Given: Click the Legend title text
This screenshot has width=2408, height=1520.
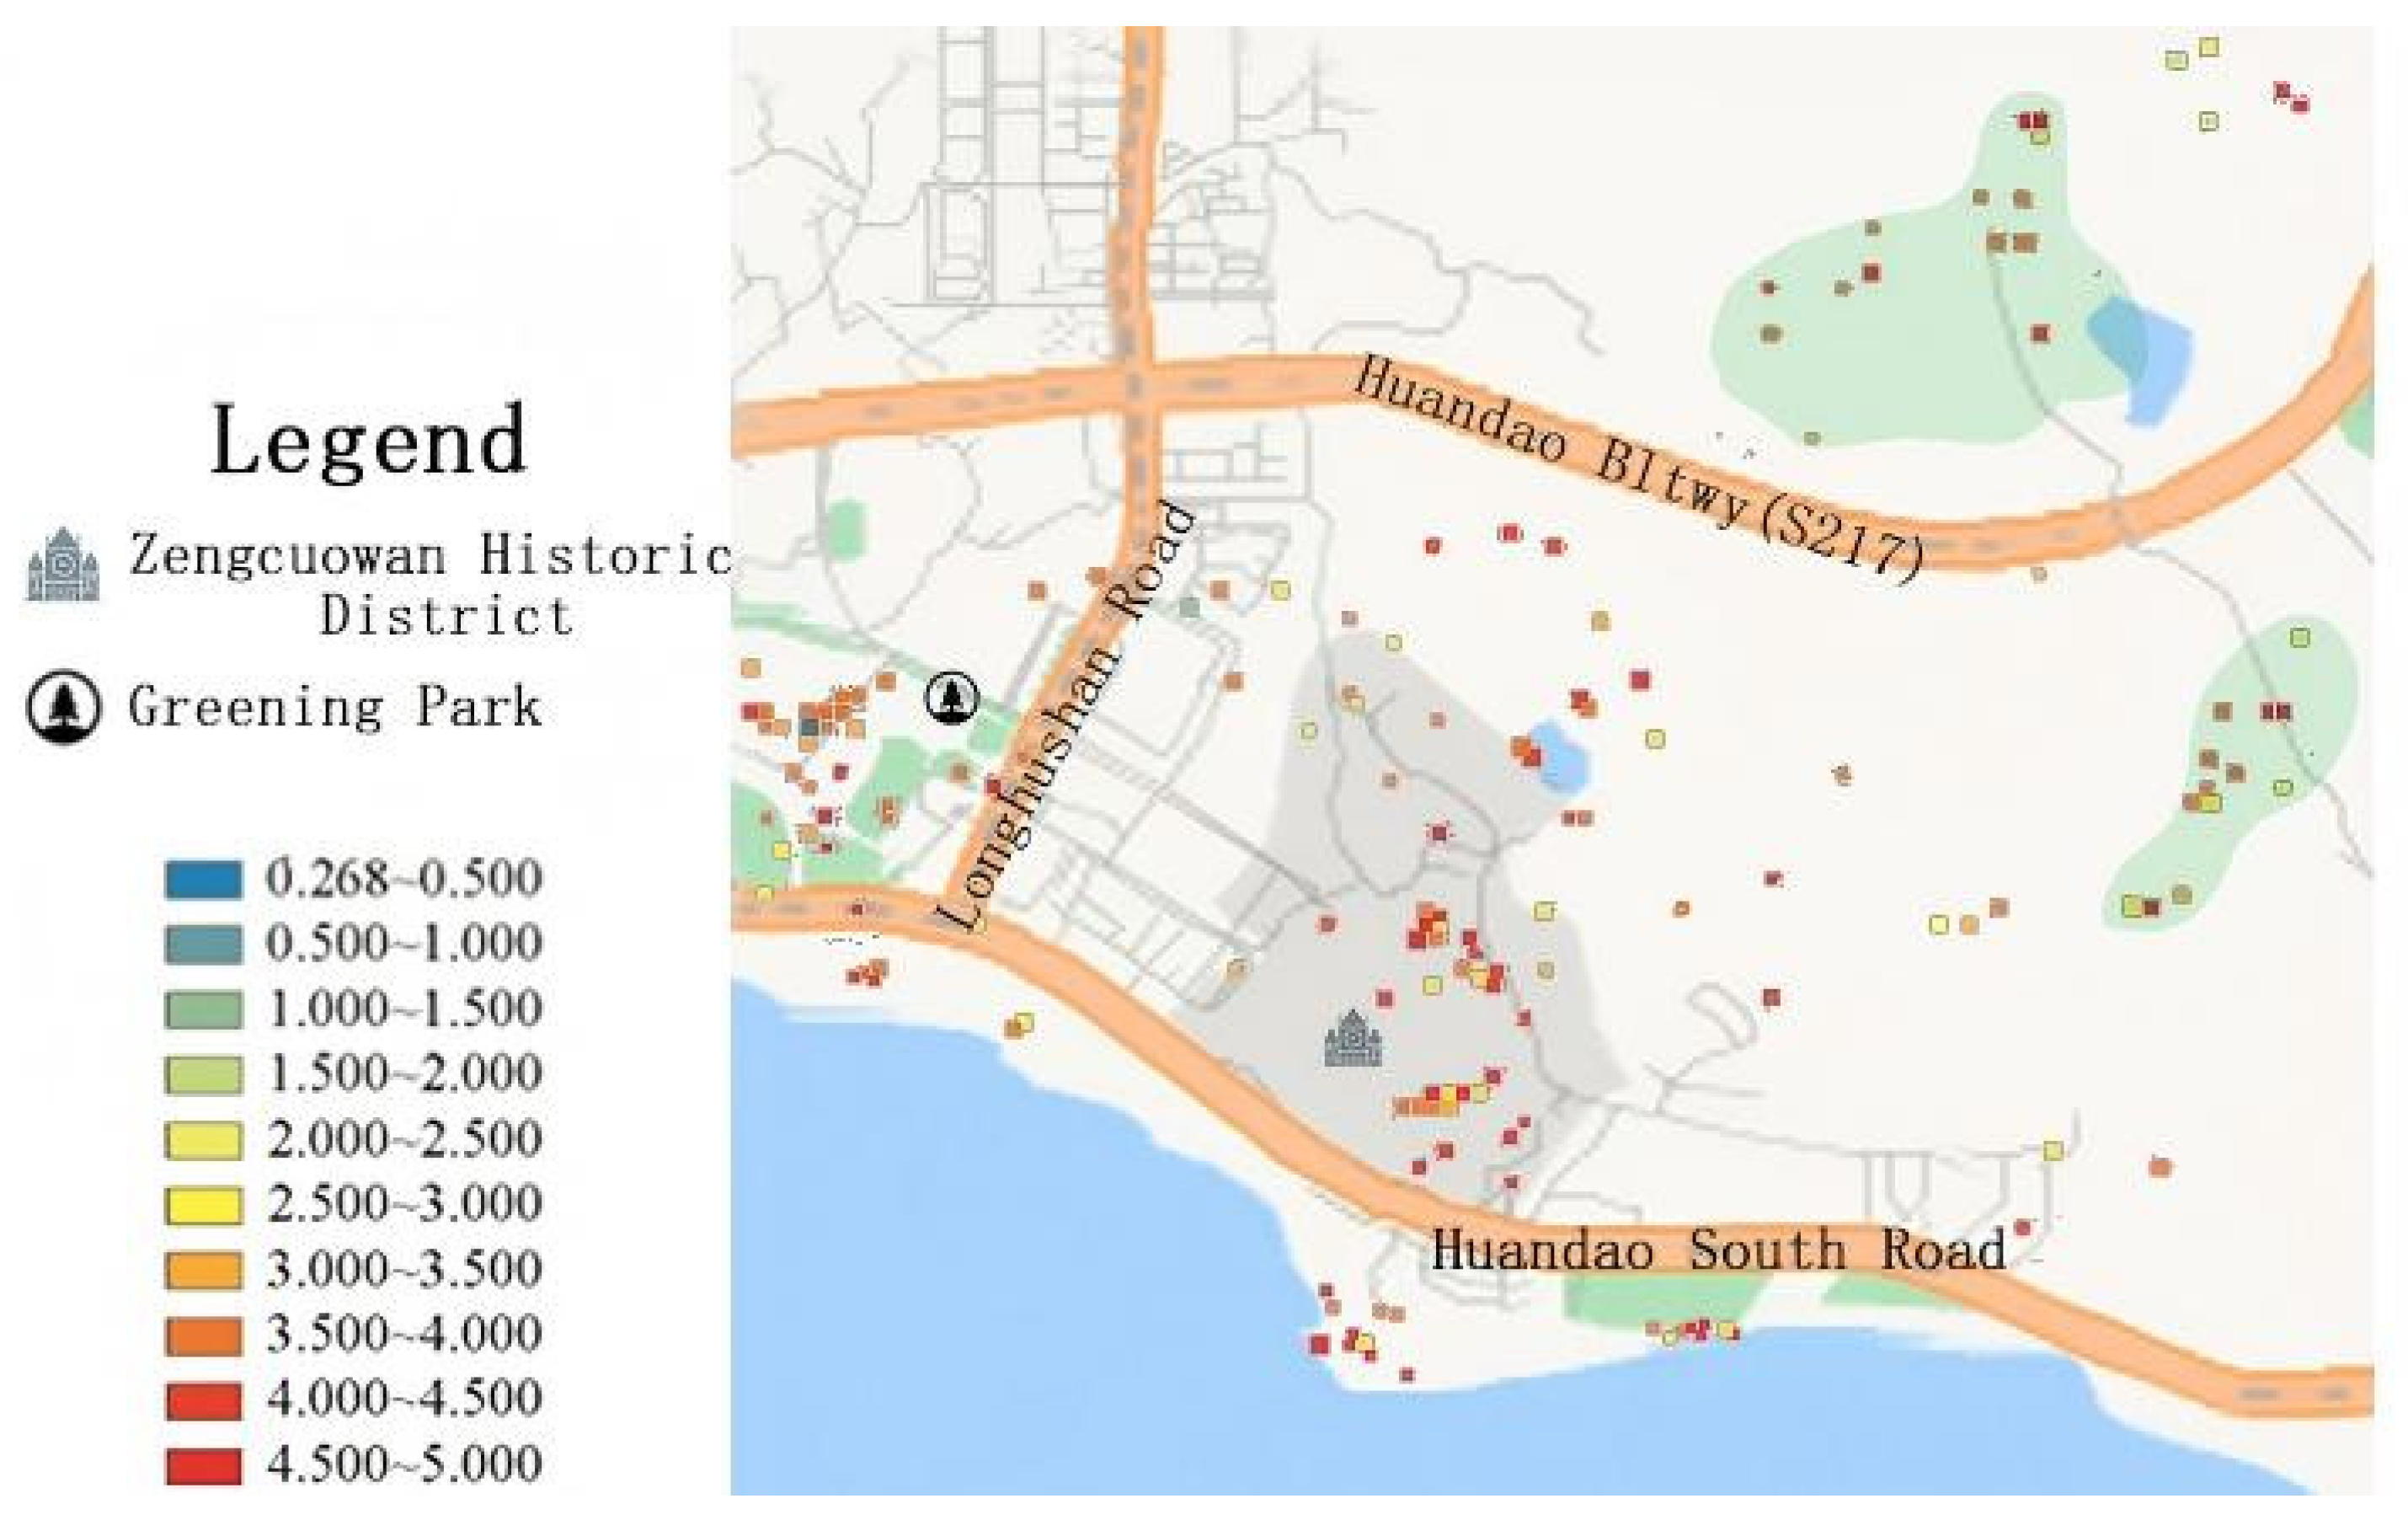Looking at the screenshot, I should [368, 441].
